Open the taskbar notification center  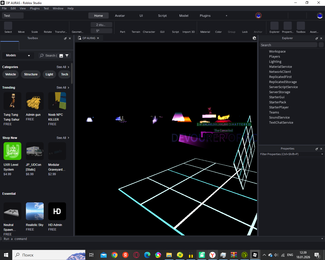point(317,255)
